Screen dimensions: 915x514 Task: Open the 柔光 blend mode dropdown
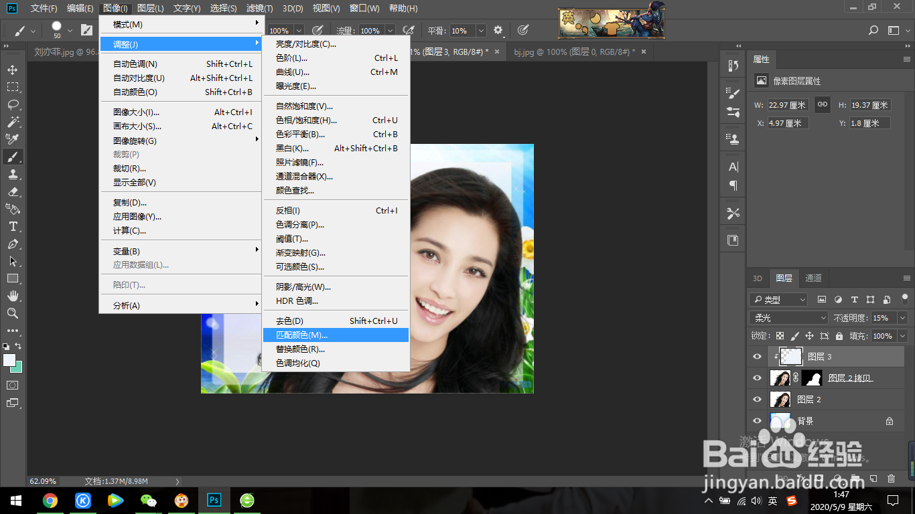click(x=789, y=318)
